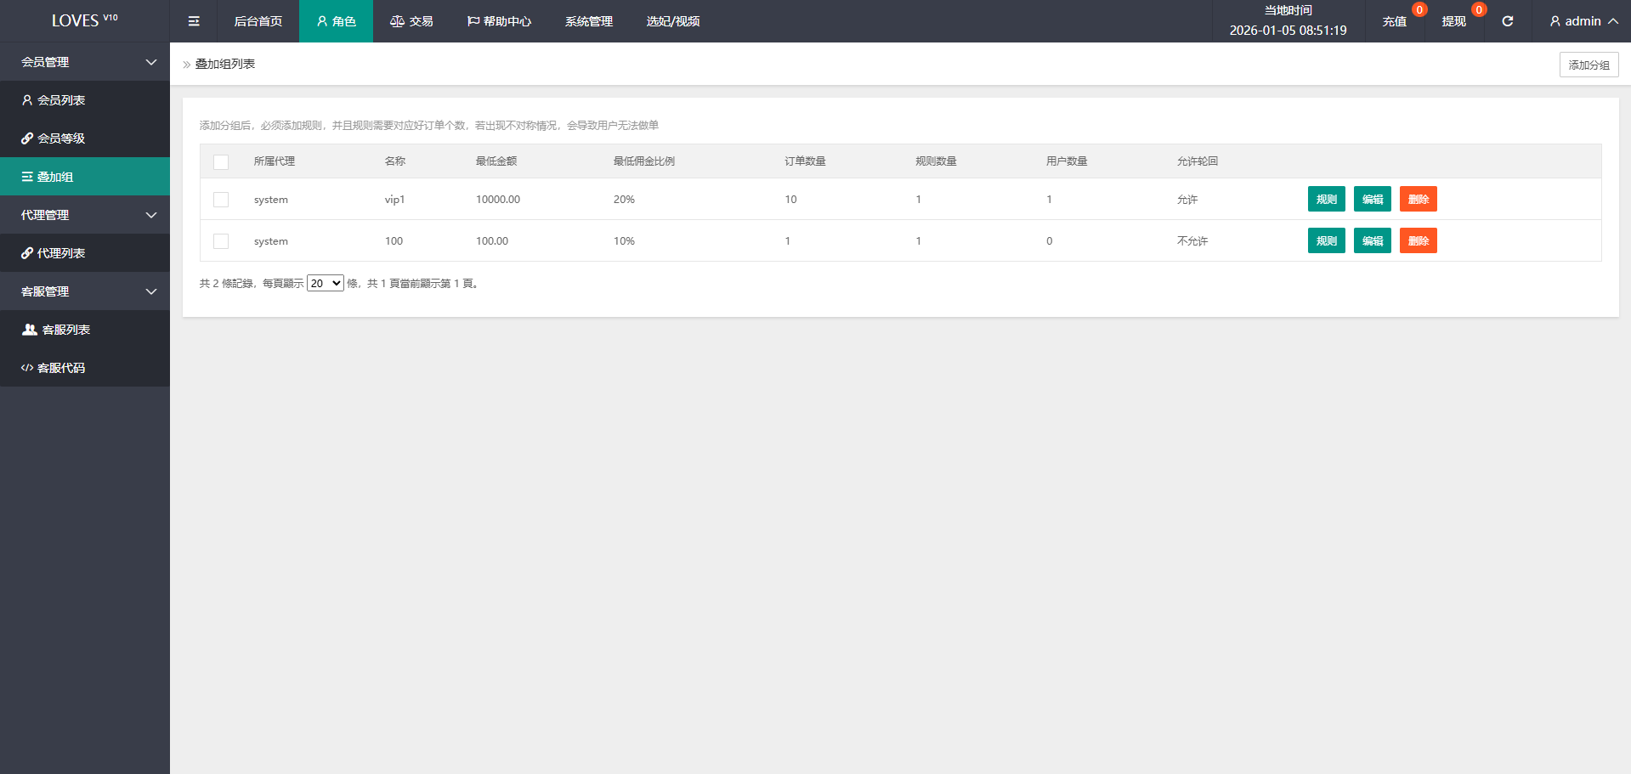Check the checkbox for group 100
The height and width of the screenshot is (774, 1631).
tap(221, 241)
